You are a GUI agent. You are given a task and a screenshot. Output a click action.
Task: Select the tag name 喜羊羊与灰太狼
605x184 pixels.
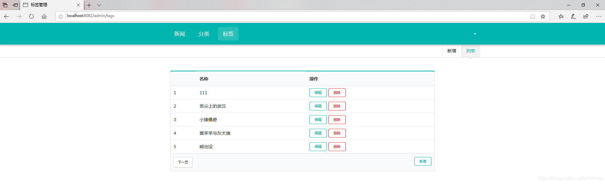215,133
